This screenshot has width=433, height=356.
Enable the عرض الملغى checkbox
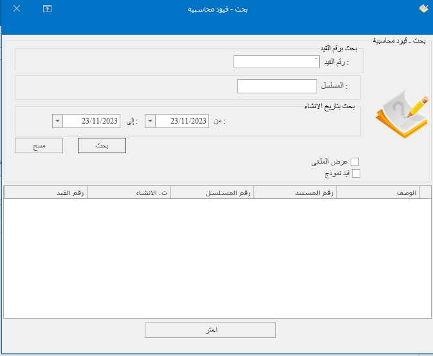[355, 162]
